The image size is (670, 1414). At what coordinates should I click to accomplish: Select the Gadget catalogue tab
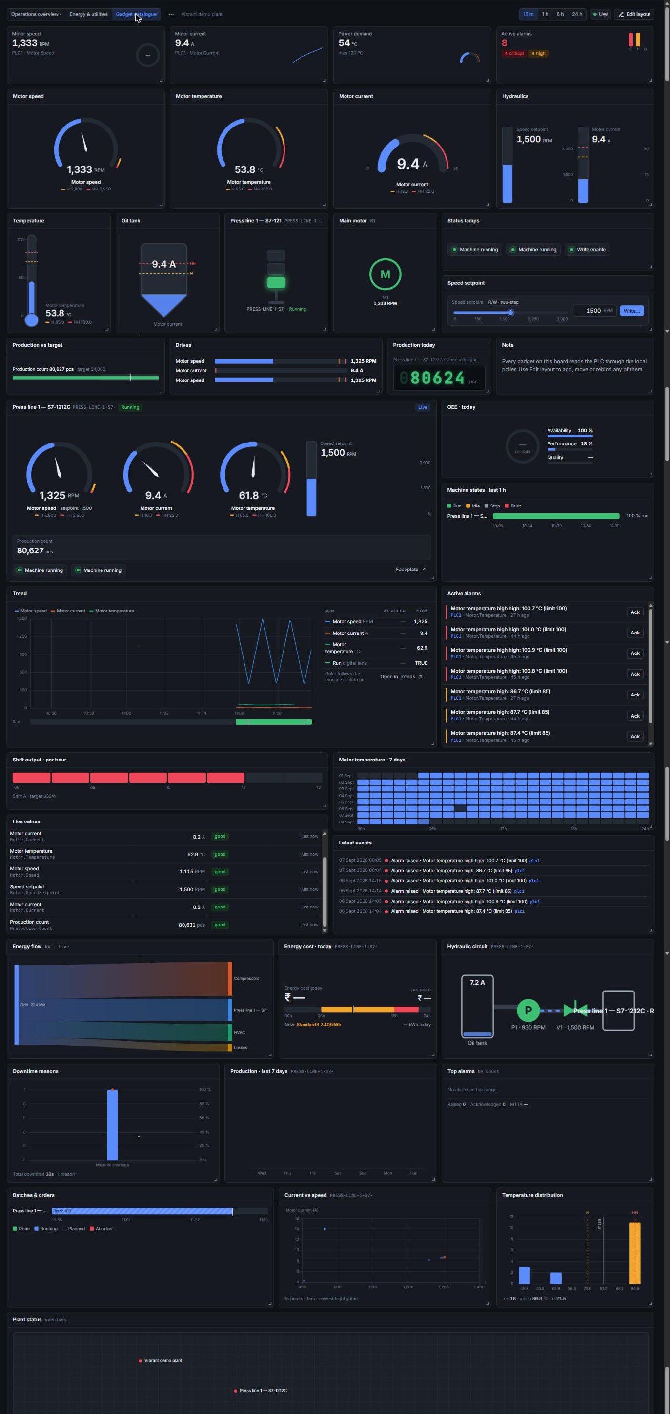136,14
